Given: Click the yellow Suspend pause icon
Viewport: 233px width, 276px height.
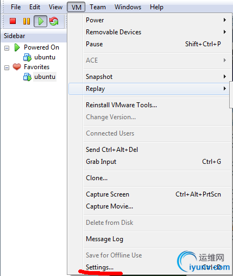Looking at the screenshot, I should coord(27,21).
